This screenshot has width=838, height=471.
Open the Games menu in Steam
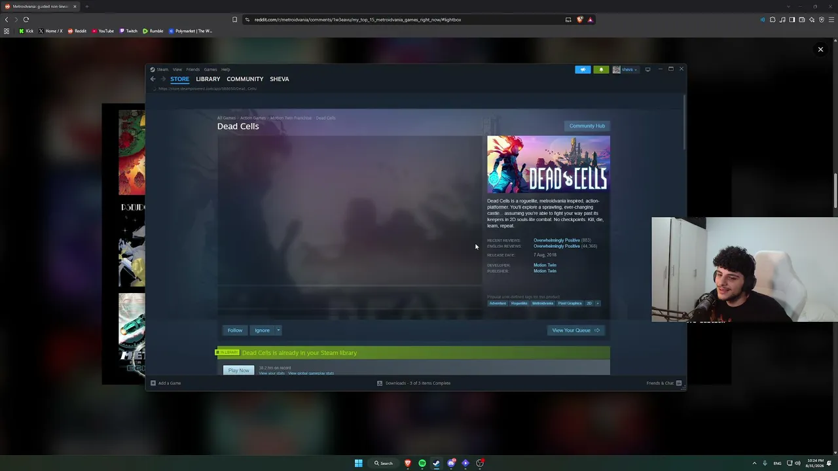tap(210, 69)
